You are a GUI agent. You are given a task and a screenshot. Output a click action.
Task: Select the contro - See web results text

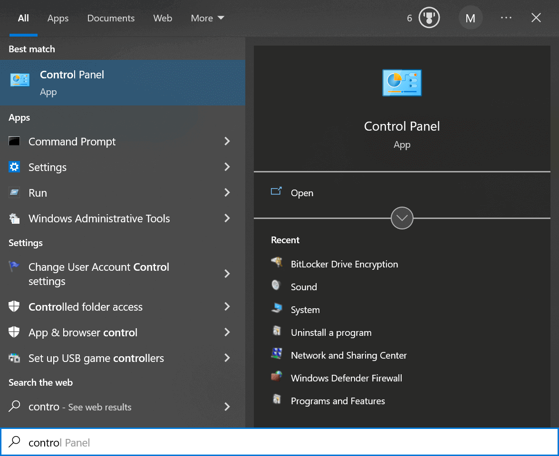pyautogui.click(x=80, y=407)
